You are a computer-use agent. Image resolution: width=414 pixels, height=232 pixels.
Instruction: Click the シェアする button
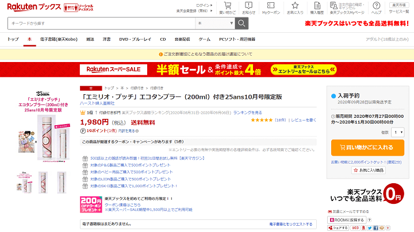[x=338, y=228]
